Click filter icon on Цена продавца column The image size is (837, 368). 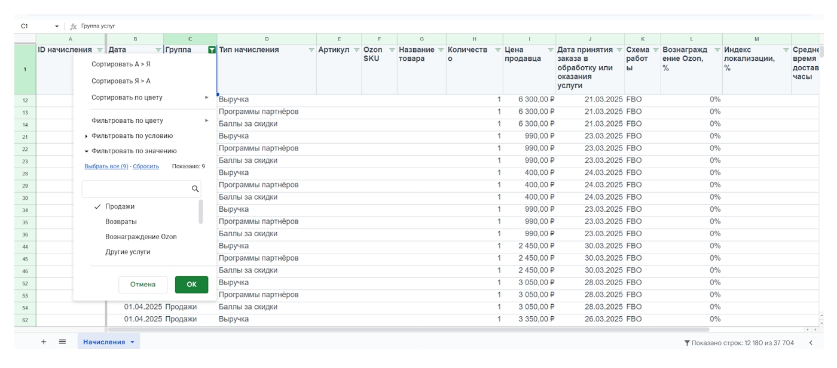(x=551, y=50)
